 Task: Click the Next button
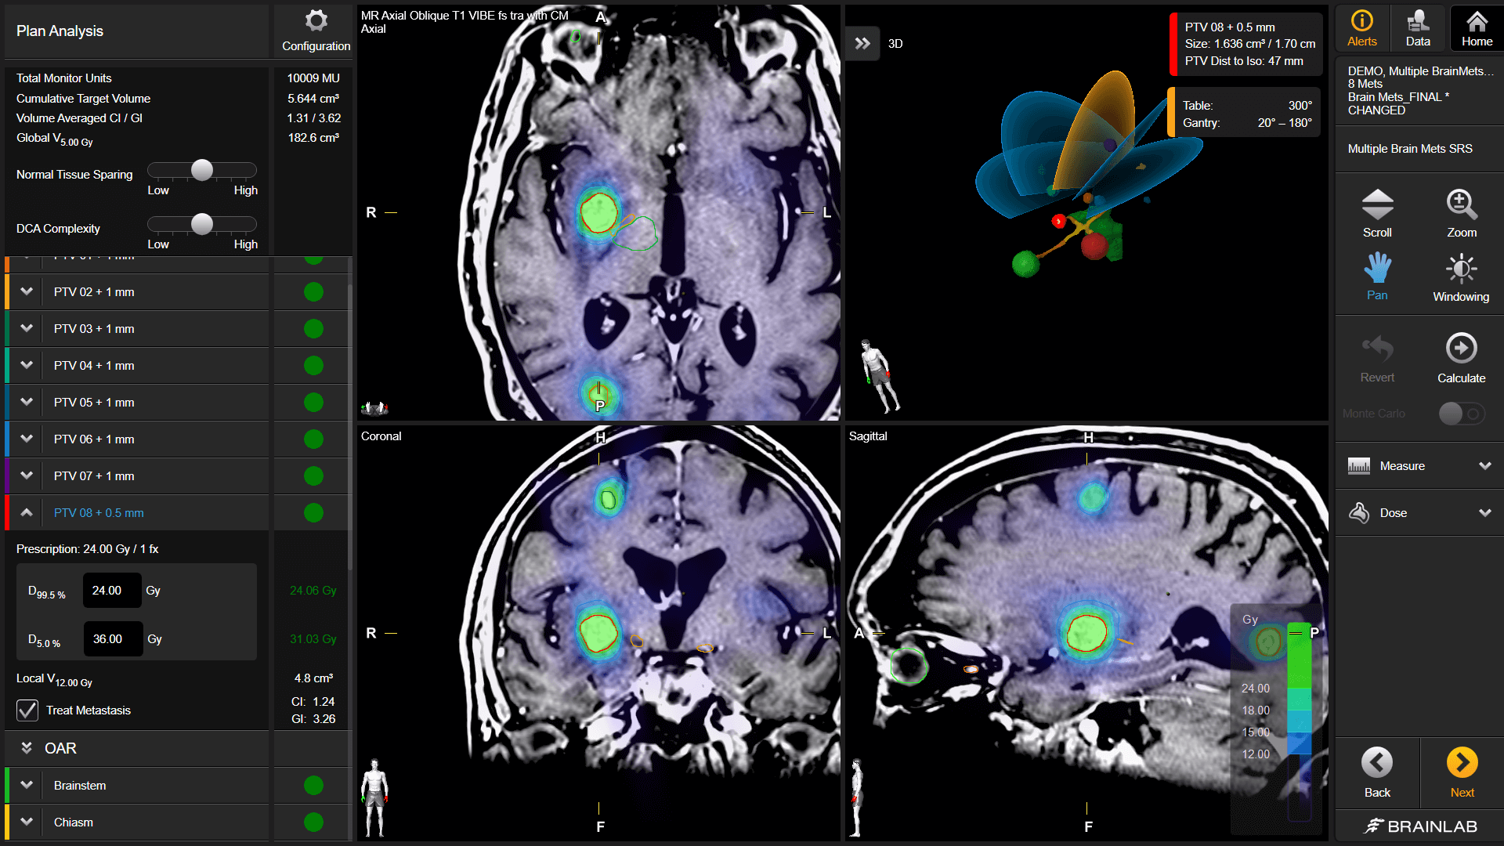[1462, 773]
